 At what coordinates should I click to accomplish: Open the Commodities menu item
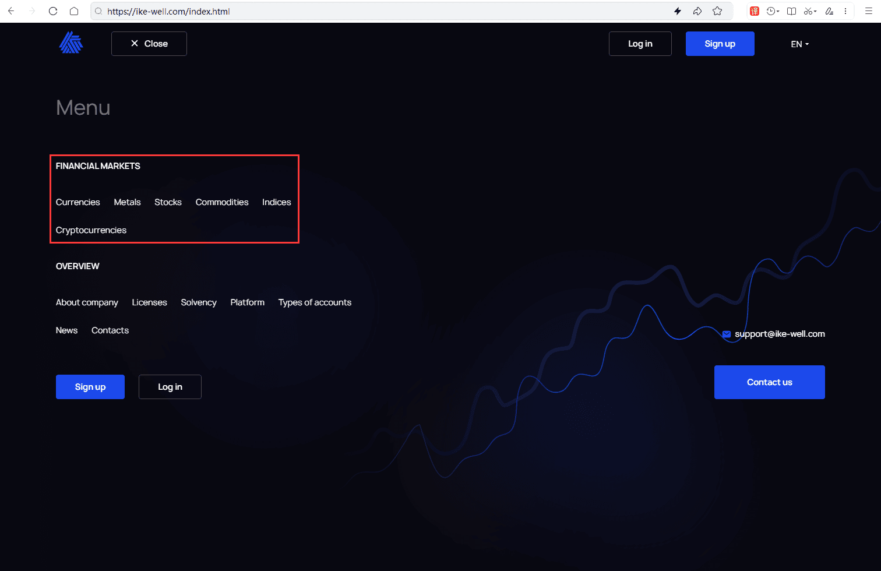222,202
